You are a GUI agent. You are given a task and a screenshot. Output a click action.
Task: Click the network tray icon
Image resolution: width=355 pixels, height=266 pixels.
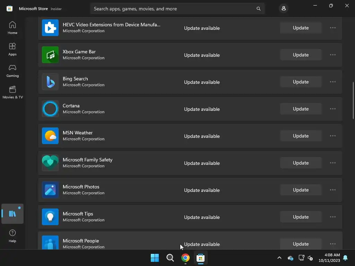[301, 258]
